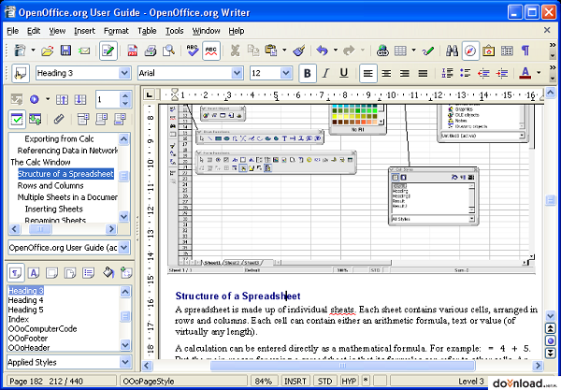
Task: Run the Spellcheck ABC checkmark icon
Action: (x=192, y=51)
